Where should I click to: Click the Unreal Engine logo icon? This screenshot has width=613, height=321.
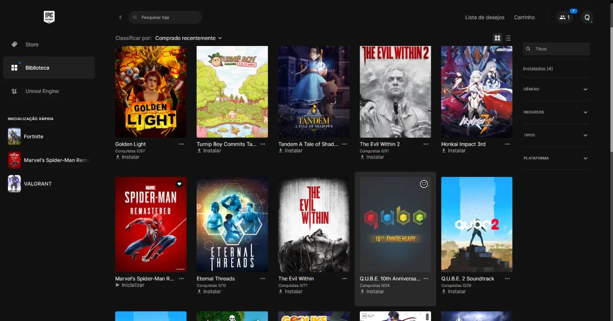[14, 91]
